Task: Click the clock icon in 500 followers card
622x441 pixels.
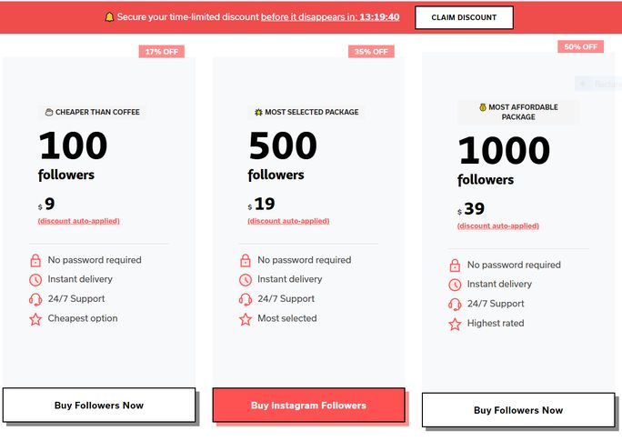Action: [245, 280]
